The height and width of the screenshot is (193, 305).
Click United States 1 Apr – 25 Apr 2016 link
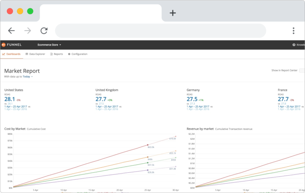(x=15, y=109)
